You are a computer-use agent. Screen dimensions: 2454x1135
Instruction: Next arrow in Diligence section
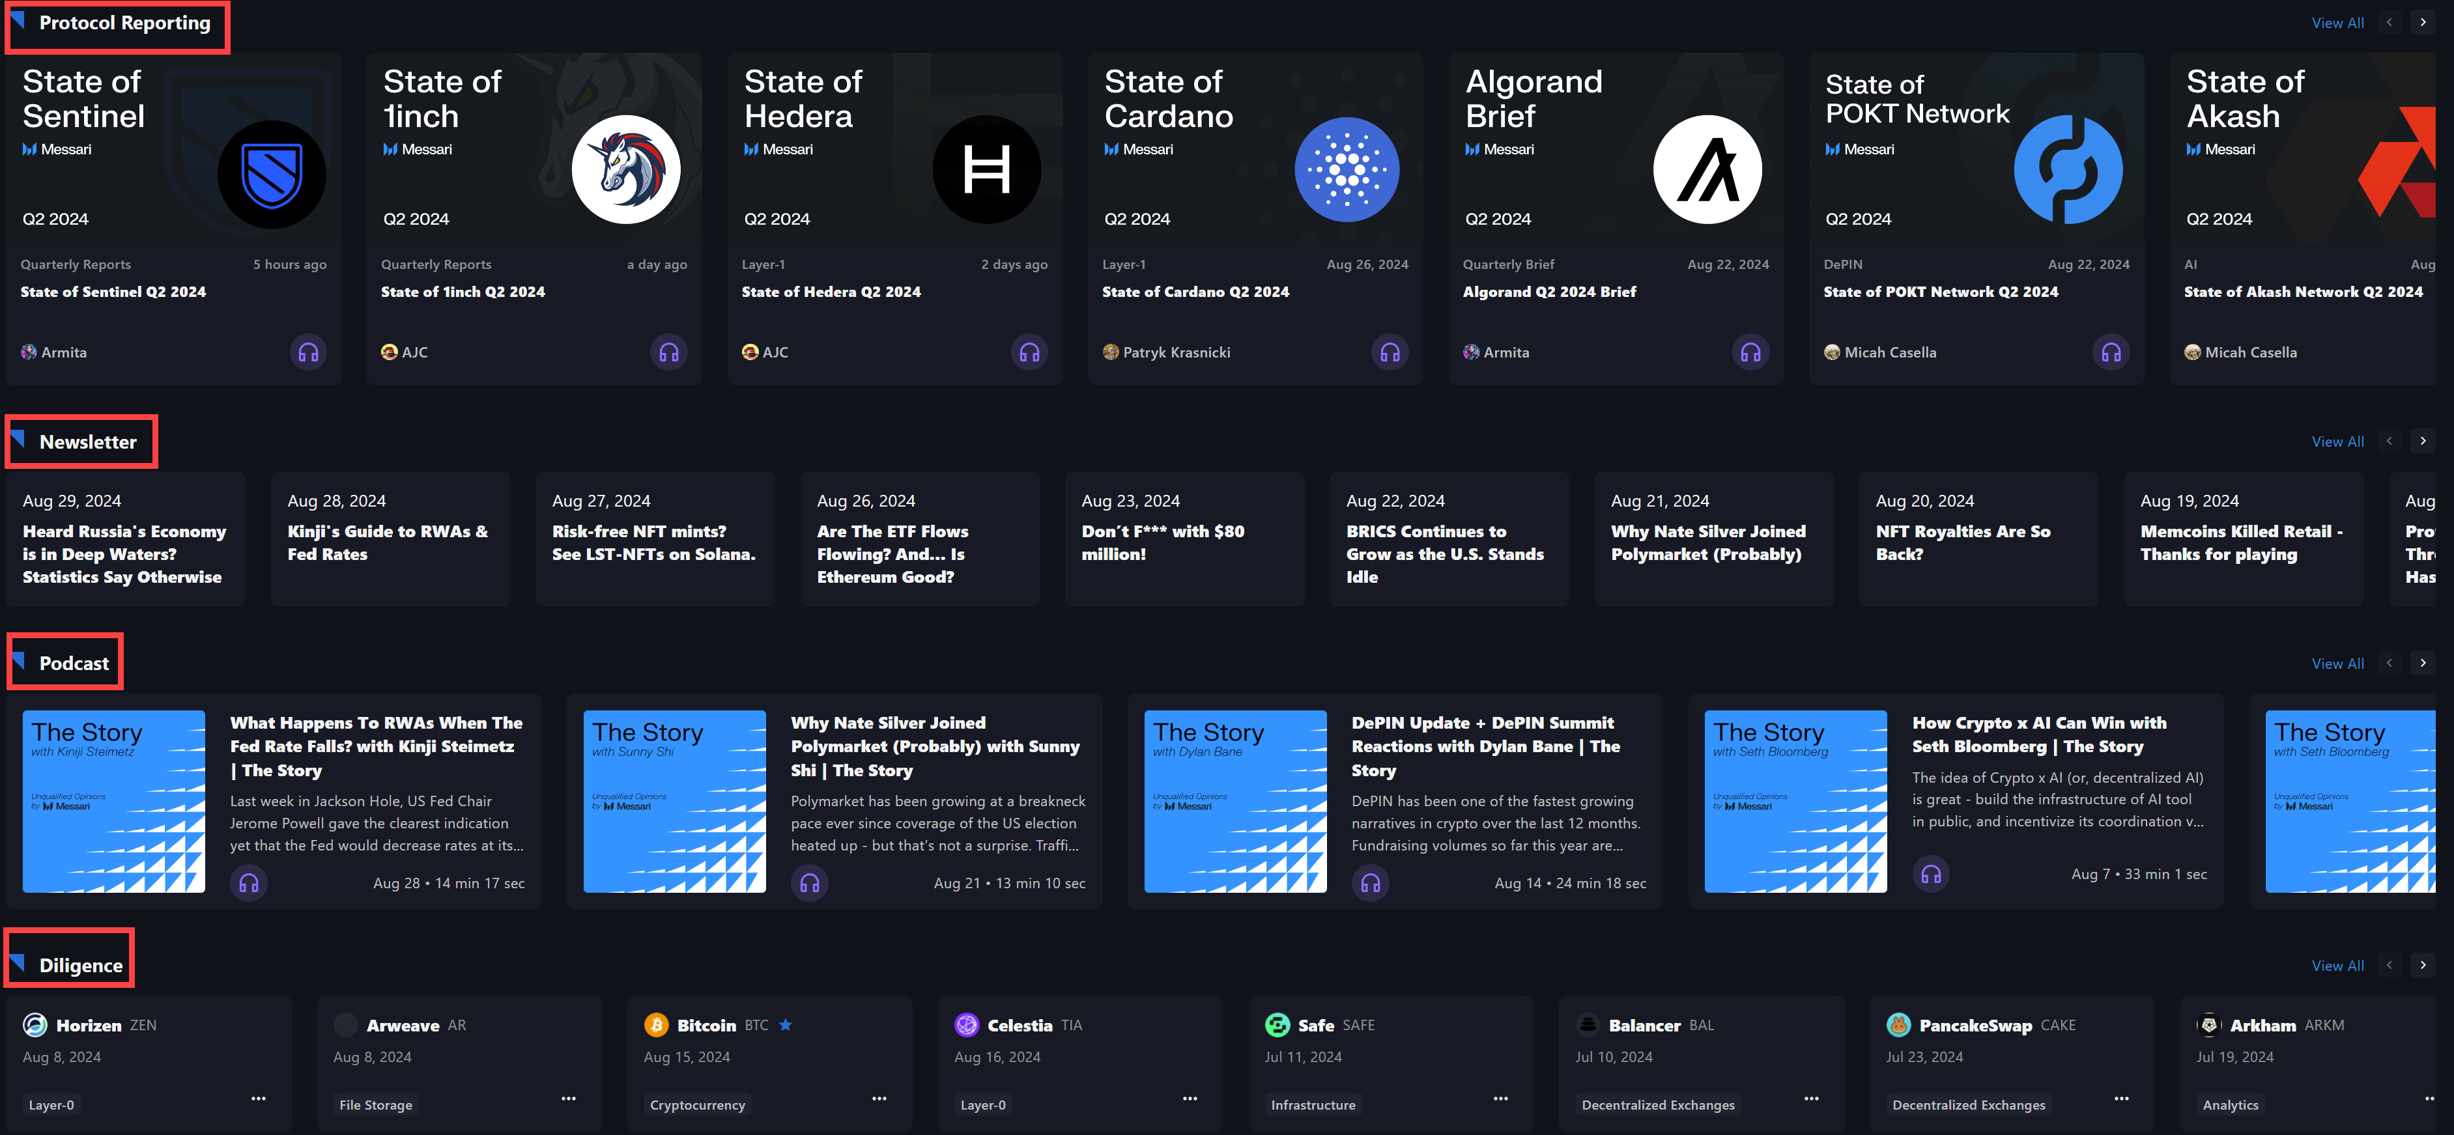[2423, 964]
